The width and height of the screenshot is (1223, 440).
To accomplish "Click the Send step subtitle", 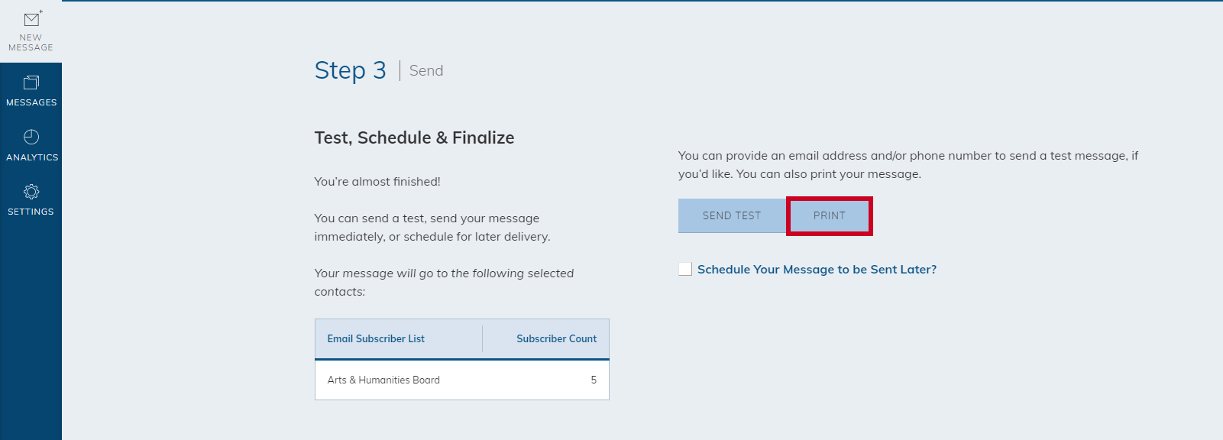I will (426, 70).
